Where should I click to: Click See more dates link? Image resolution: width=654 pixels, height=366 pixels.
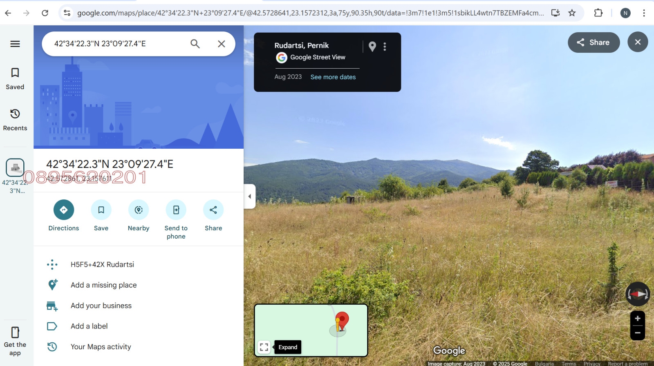coord(333,77)
